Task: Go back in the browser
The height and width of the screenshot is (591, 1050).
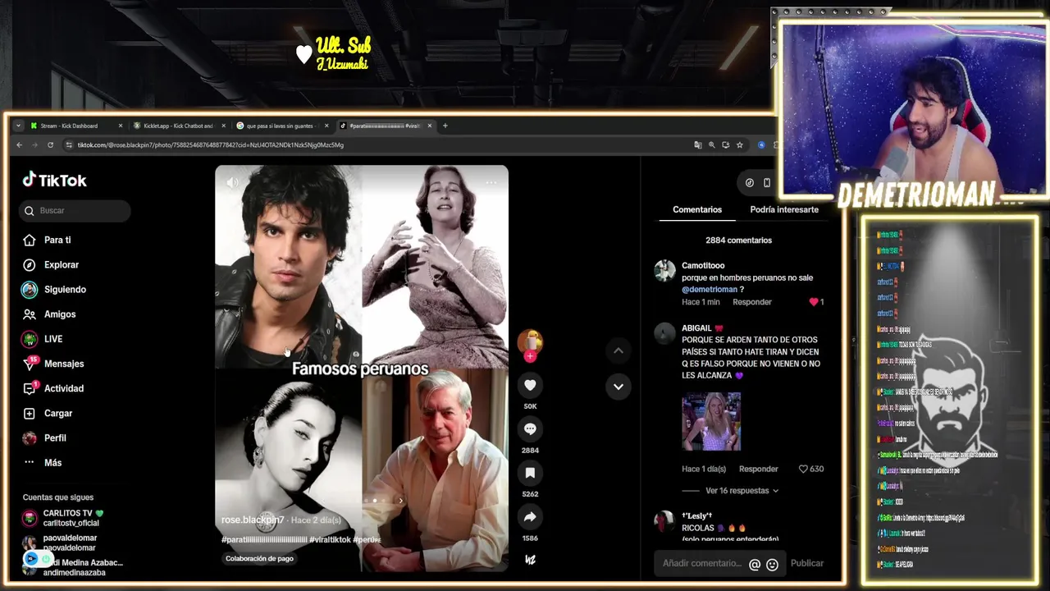Action: (20, 145)
